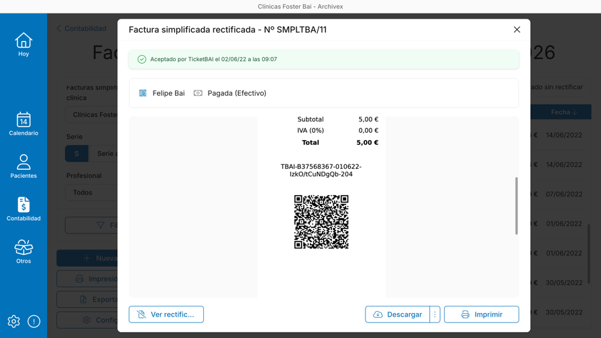Open more download options menu
The height and width of the screenshot is (338, 601).
point(435,315)
